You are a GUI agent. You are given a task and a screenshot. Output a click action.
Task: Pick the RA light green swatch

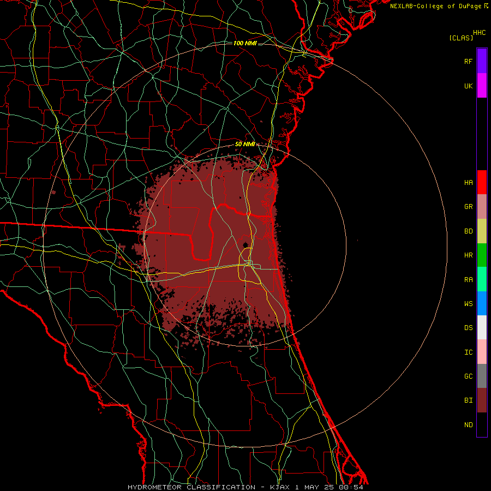tap(482, 279)
